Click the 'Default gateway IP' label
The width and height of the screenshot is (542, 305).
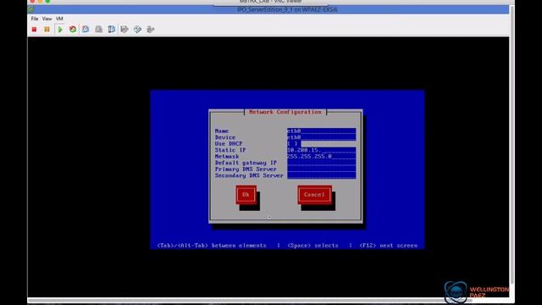(x=246, y=163)
